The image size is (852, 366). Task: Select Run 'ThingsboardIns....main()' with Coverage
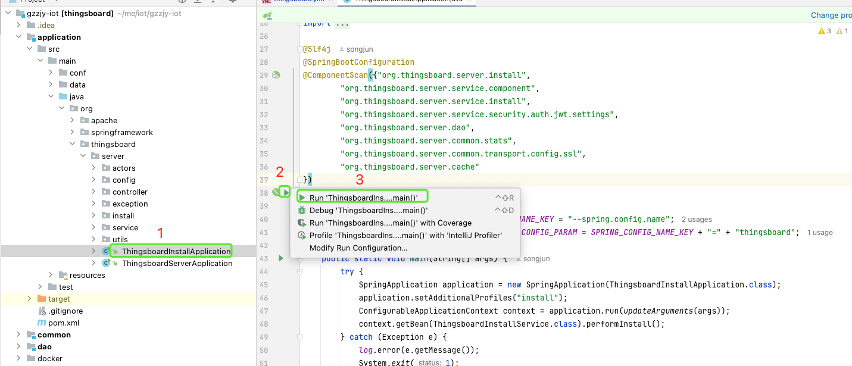pyautogui.click(x=405, y=223)
